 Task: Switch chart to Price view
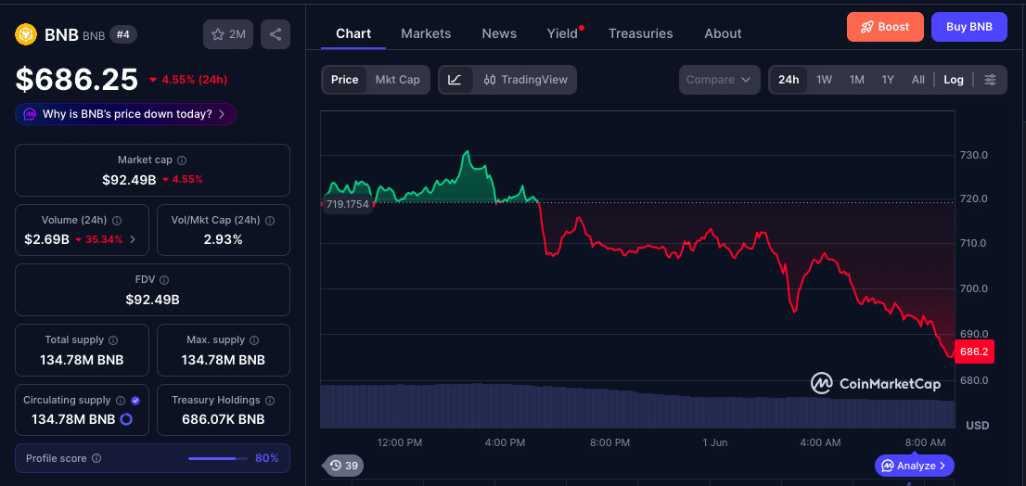(x=345, y=80)
